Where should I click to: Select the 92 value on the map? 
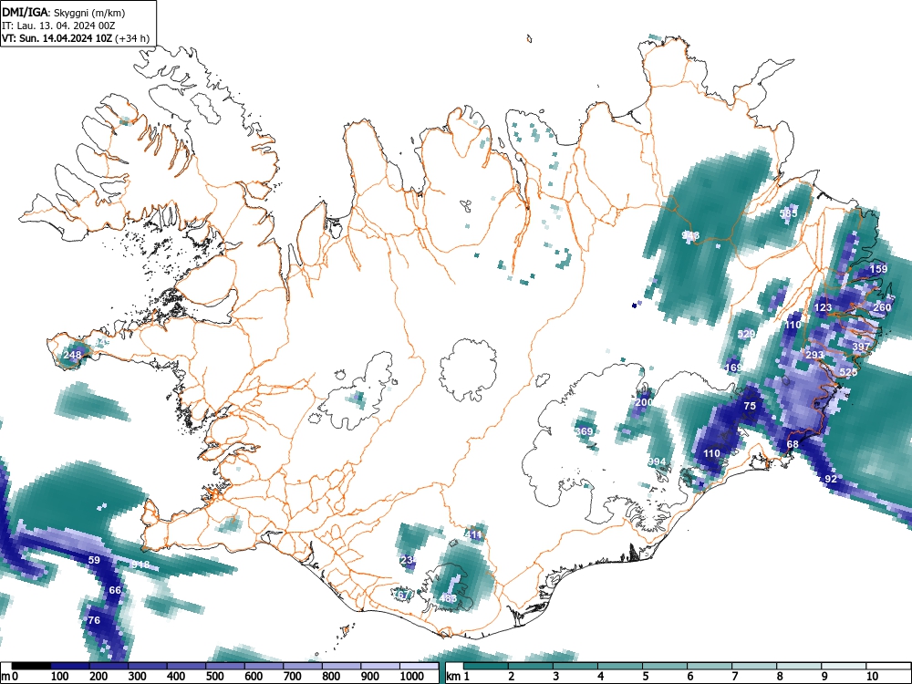831,480
